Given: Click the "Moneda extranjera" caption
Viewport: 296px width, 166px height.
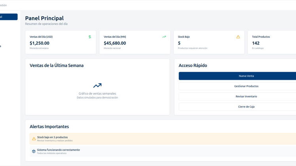Looking at the screenshot, I should pyautogui.click(x=39, y=48).
